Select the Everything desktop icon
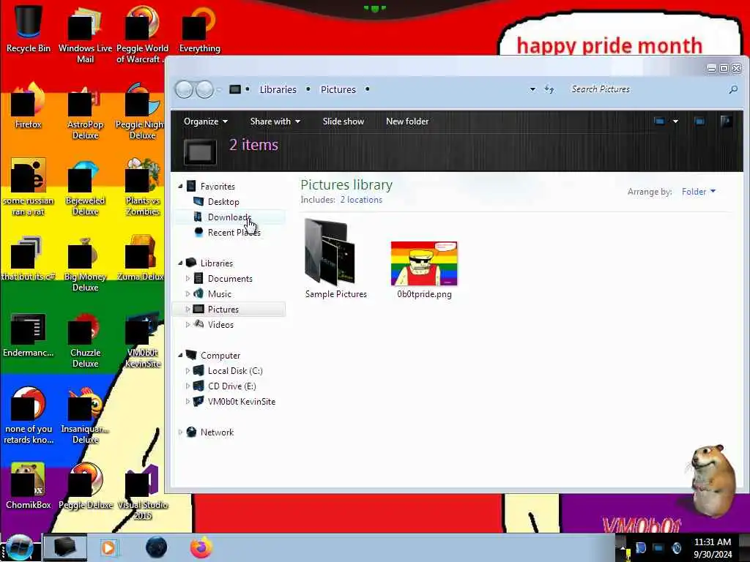Viewport: 750px width, 562px height. (199, 28)
